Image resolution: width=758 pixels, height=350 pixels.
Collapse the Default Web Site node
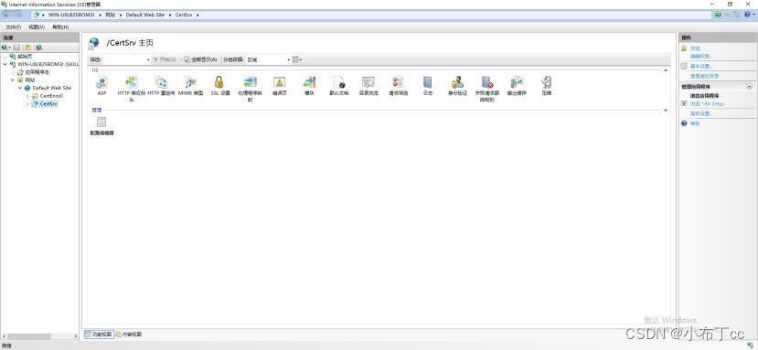20,88
